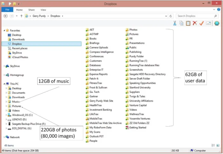Click the Back navigation arrow
The width and height of the screenshot is (223, 154).
coord(5,16)
